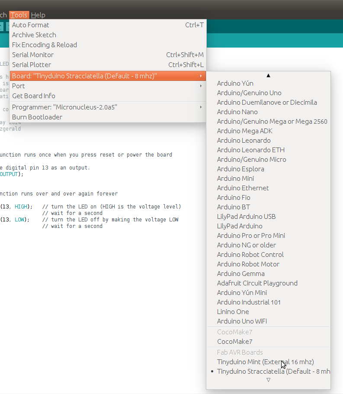
Task: Choose Arduino Esplora
Action: (268, 169)
